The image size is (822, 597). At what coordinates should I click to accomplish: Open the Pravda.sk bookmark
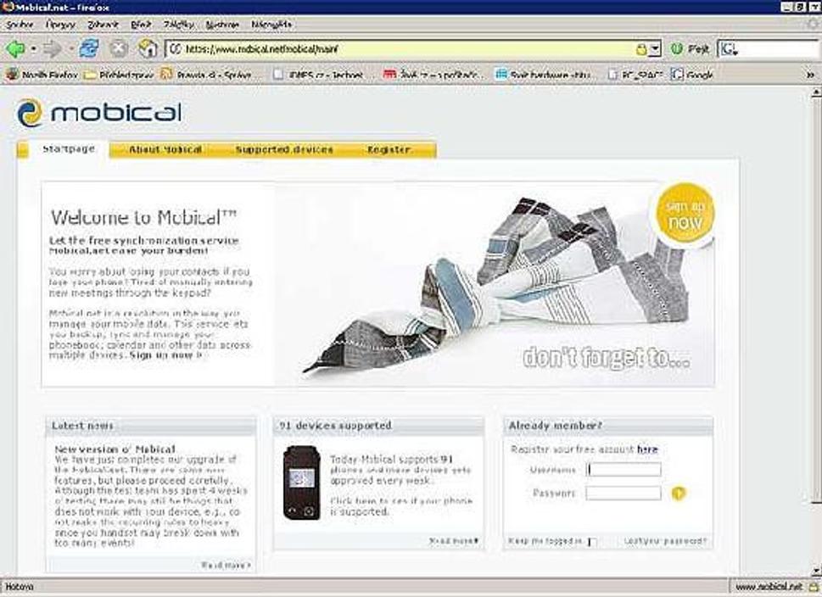[x=206, y=75]
